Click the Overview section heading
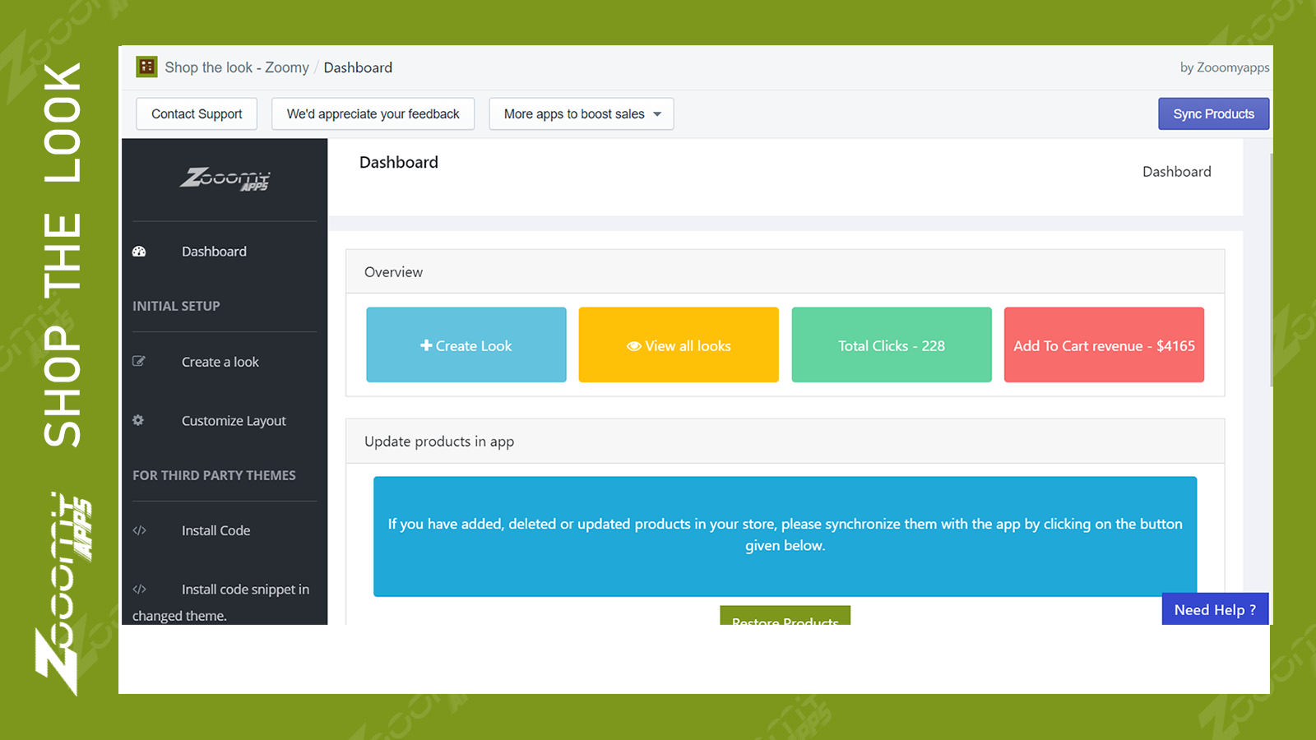Screen dimensions: 1316x740 [x=394, y=272]
